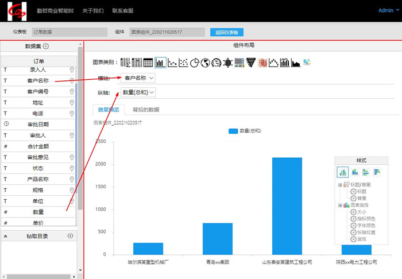This screenshot has height=279, width=402.
Task: Open the 指标颜色 setting in style tree
Action: (x=366, y=219)
